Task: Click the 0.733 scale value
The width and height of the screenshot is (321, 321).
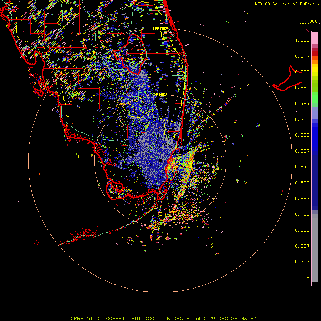Action: pyautogui.click(x=302, y=119)
